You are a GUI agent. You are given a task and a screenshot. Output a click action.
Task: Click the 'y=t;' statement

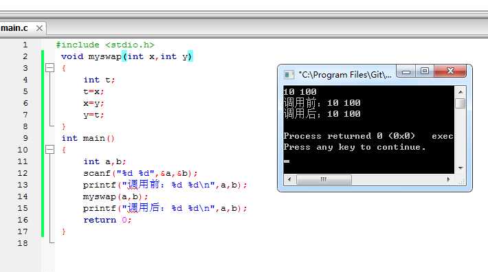[93, 115]
